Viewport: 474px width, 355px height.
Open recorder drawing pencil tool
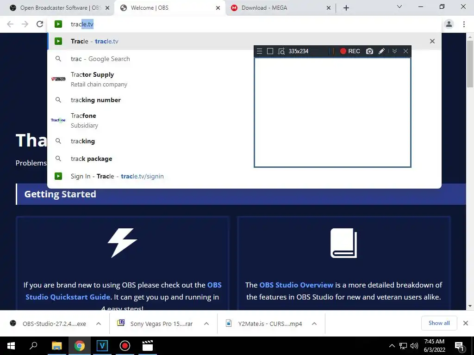381,51
